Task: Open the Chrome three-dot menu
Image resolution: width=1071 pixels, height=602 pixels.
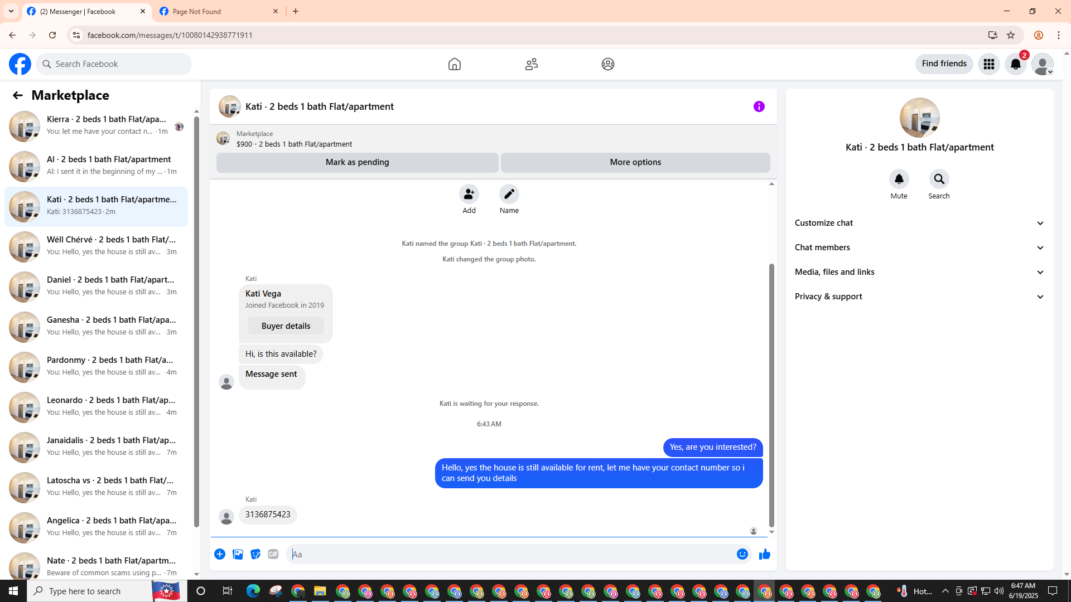Action: pos(1059,35)
